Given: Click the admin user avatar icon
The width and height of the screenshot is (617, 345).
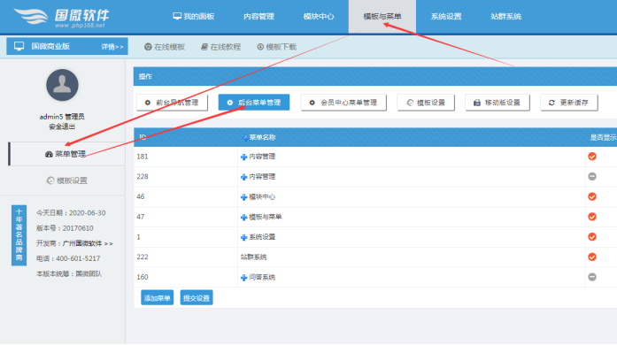Looking at the screenshot, I should [x=62, y=85].
